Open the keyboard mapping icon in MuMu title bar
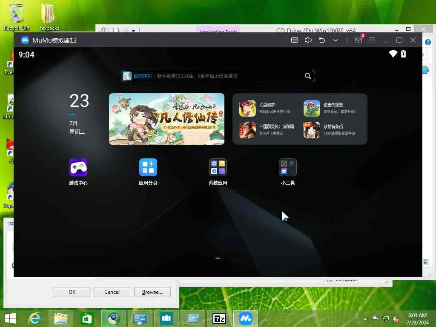Viewport: 436px width, 327px height. click(295, 40)
